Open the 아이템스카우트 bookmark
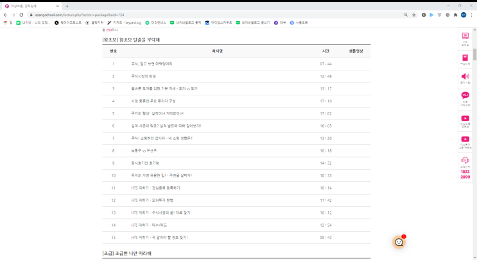The width and height of the screenshot is (477, 260). coord(218,23)
